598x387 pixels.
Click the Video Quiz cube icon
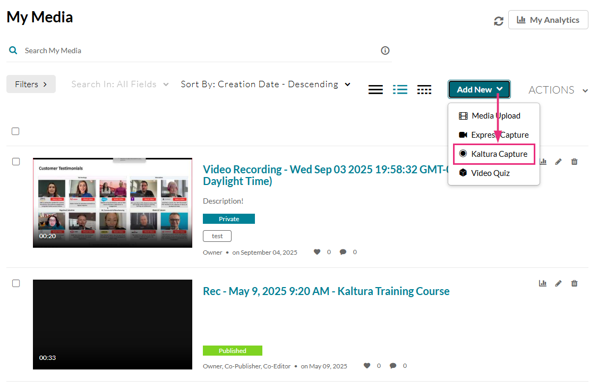(463, 173)
